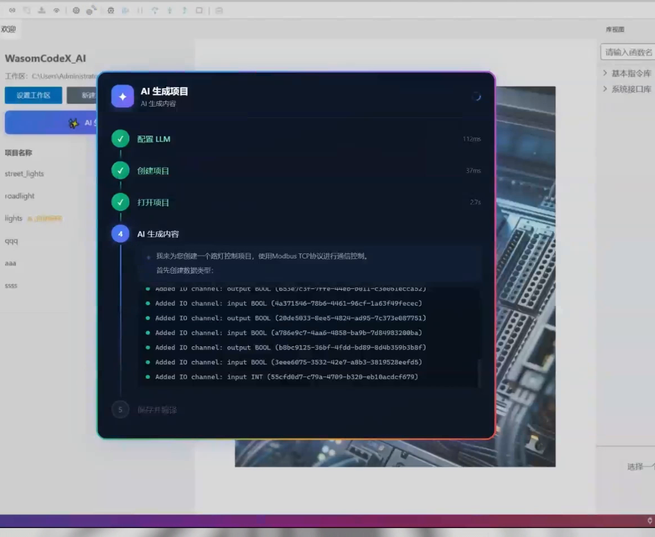Click the link icon in the toolbar
Screen dimensions: 655x537
(x=12, y=11)
